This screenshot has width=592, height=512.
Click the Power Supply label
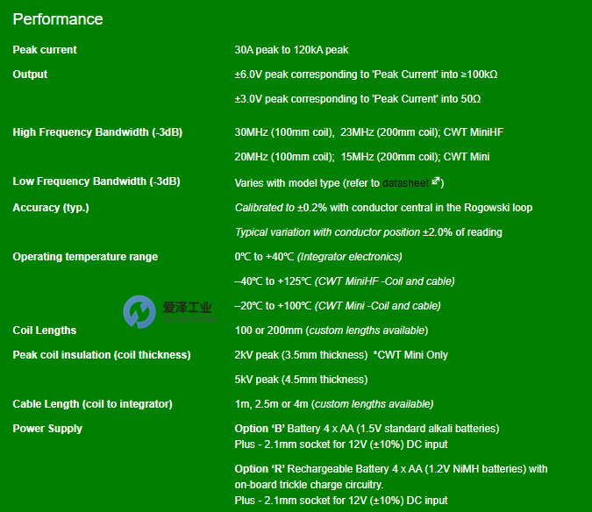[47, 429]
